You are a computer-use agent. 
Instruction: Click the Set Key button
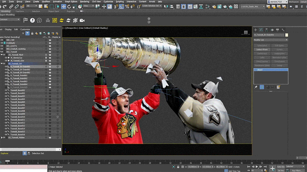pyautogui.click(x=281, y=170)
